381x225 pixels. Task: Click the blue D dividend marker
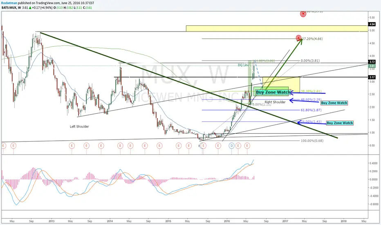coord(231,146)
